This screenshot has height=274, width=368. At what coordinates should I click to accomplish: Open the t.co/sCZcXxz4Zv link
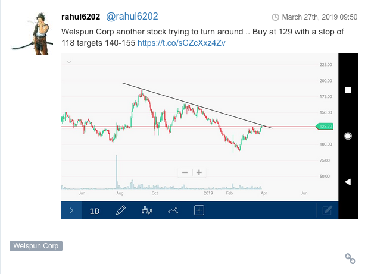pos(182,43)
